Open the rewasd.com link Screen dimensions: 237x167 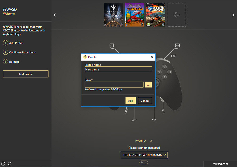[220, 164]
